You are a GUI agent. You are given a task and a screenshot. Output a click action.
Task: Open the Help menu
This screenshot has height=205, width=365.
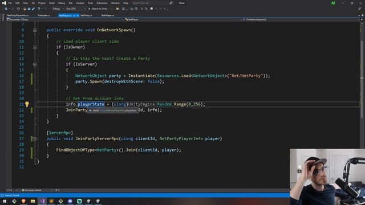[x=125, y=3]
